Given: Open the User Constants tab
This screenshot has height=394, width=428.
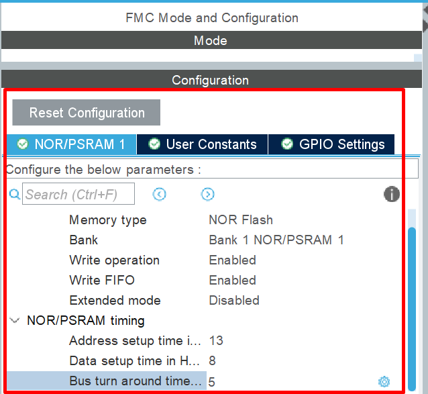Looking at the screenshot, I should coord(203,144).
